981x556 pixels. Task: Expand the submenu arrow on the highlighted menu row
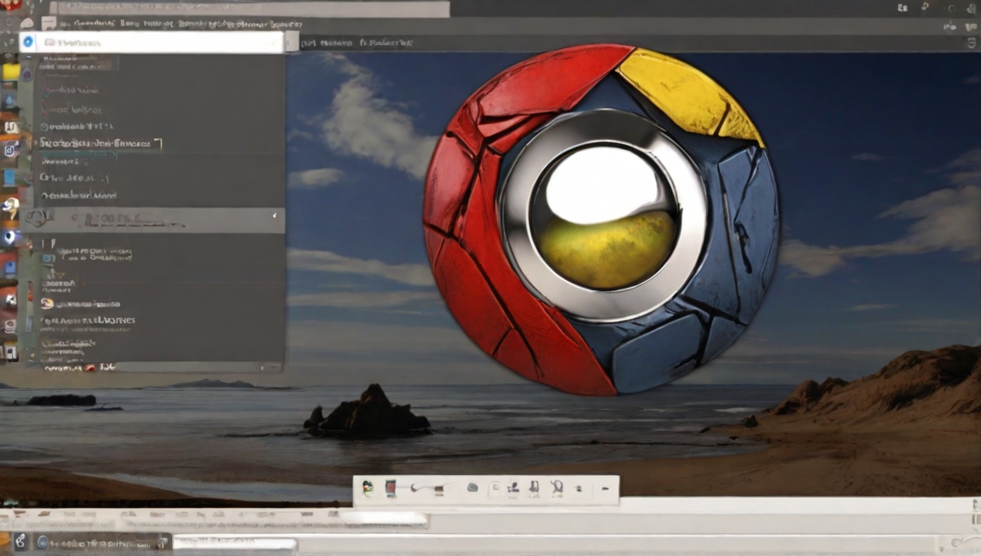[274, 217]
